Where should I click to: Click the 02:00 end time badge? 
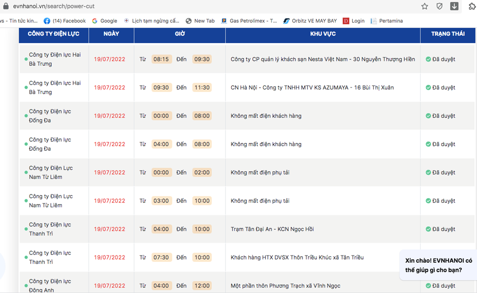[x=202, y=173]
